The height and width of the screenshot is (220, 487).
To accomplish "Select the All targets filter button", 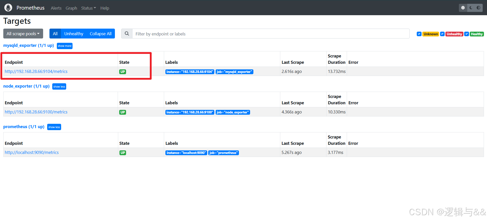I will (55, 34).
